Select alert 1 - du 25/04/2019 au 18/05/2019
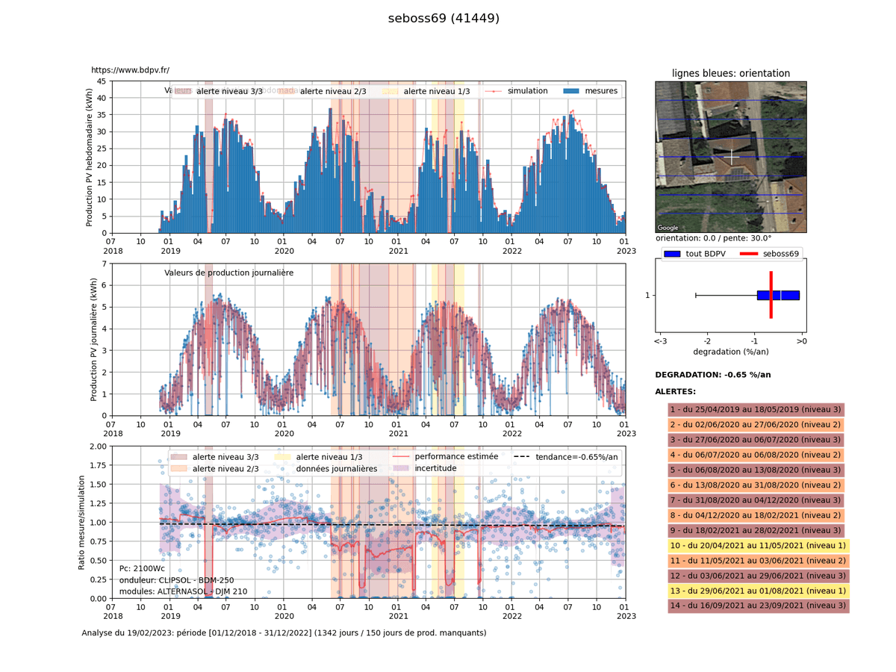 tap(756, 409)
